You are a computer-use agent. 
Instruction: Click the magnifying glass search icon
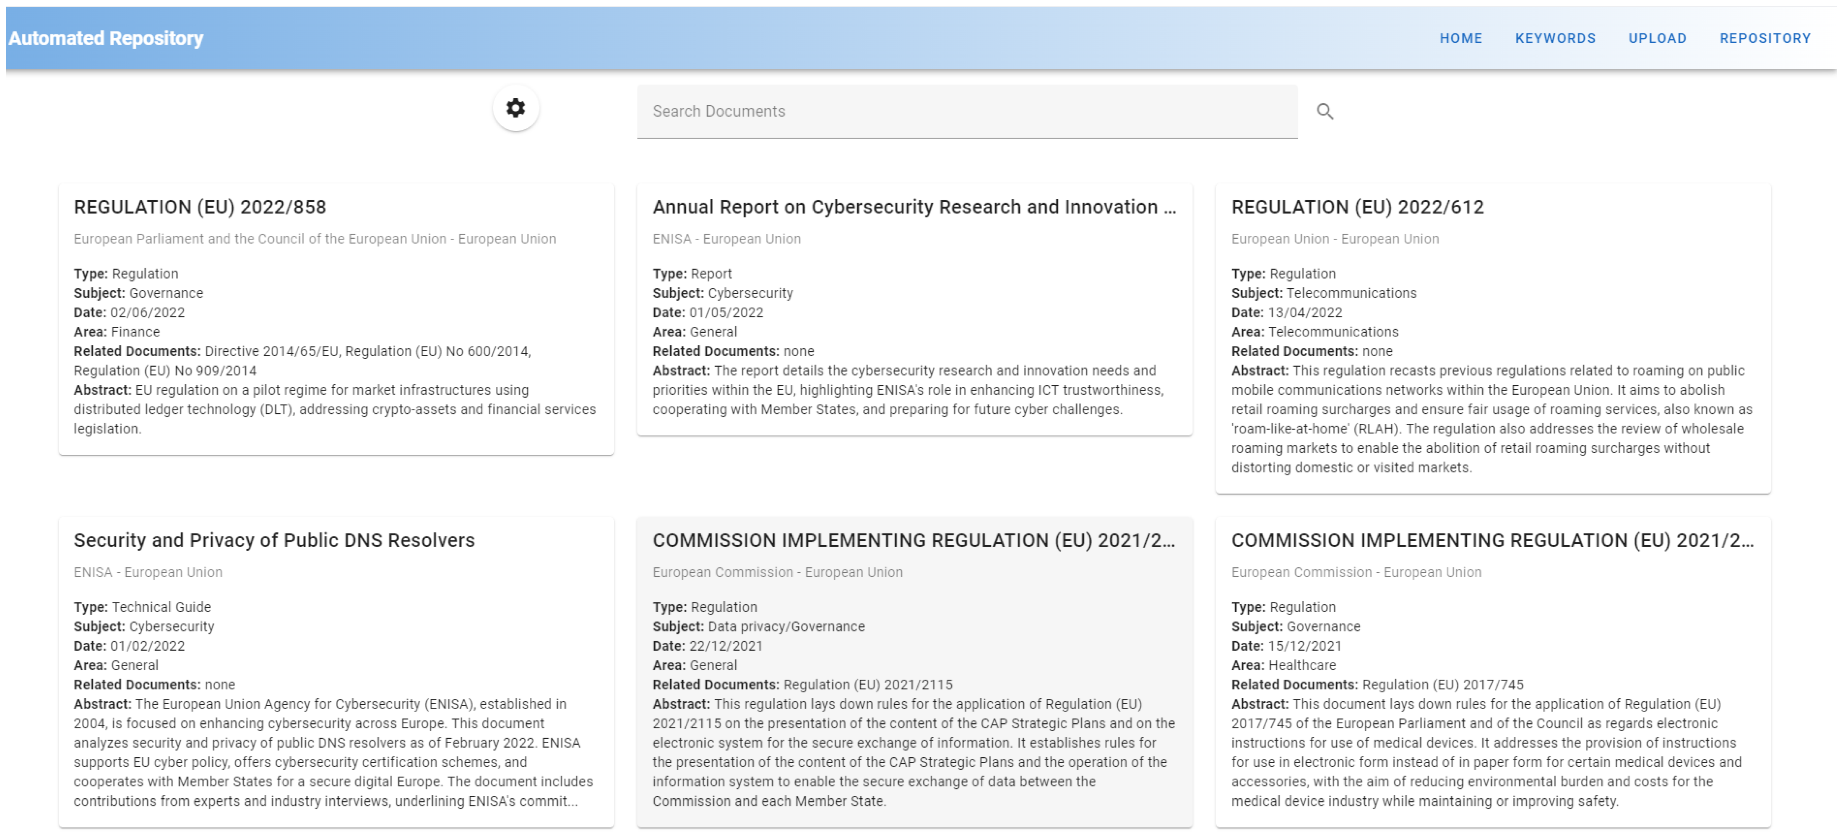pyautogui.click(x=1324, y=111)
